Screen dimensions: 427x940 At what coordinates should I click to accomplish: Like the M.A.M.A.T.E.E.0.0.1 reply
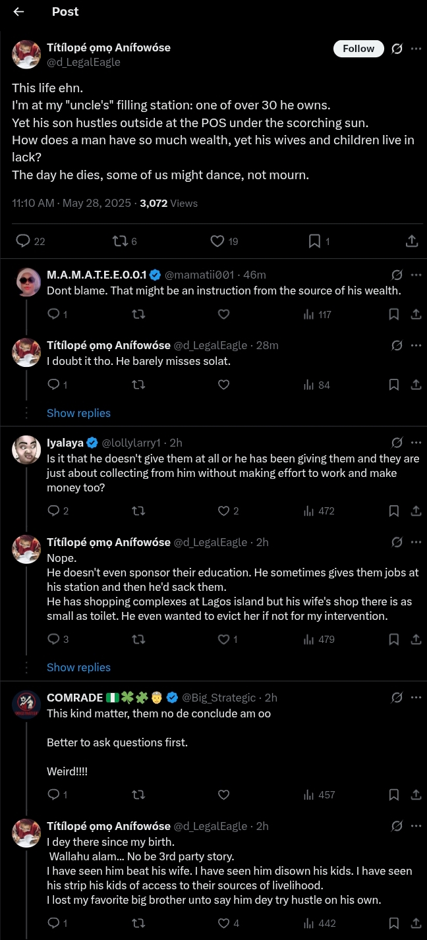click(x=223, y=314)
